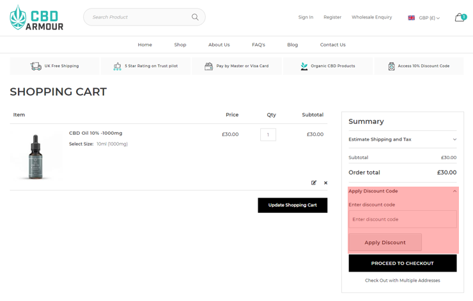Click Check Out with Multiple Addresses link
This screenshot has height=301, width=473.
(403, 281)
